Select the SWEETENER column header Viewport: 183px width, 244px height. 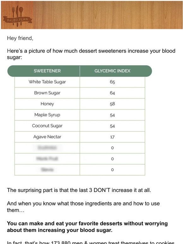coord(47,71)
